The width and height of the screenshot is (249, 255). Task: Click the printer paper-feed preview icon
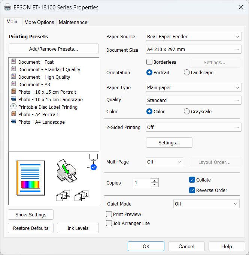click(x=67, y=171)
